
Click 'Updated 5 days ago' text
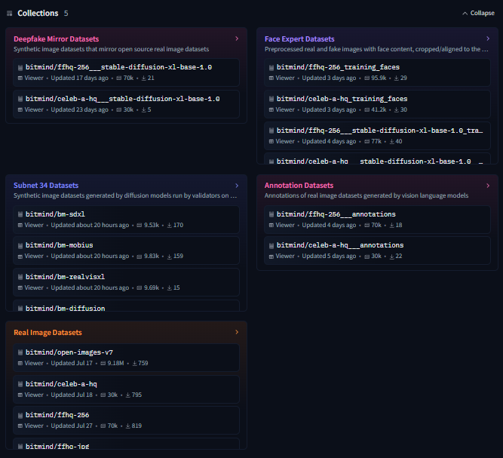tap(329, 256)
